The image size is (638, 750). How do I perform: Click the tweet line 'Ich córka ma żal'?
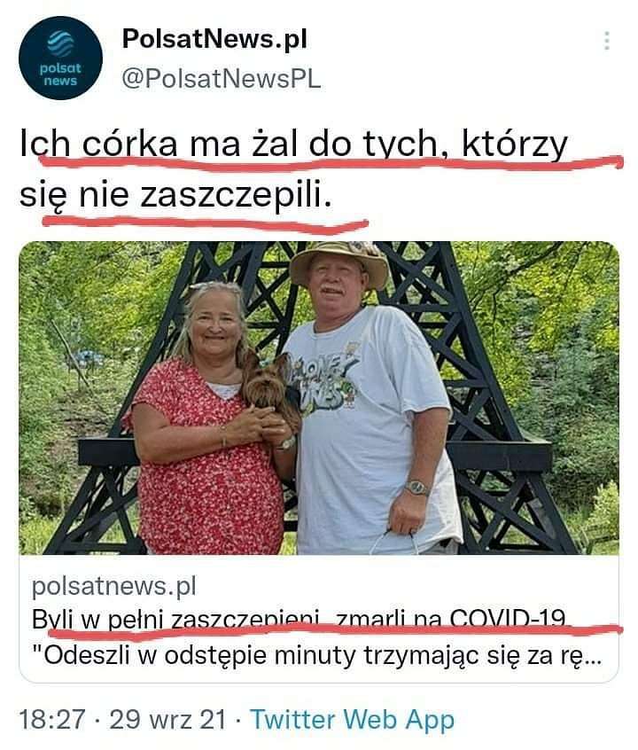(293, 144)
